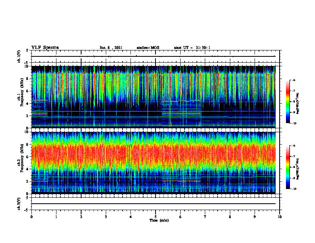Viewport: 315px width, 243px height.
Task: Click time axis tick label "8"
Action: coord(230,217)
